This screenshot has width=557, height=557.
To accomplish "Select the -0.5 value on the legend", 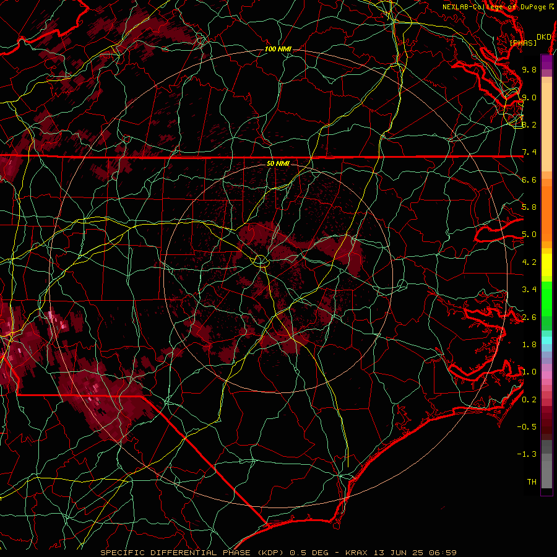I will click(x=527, y=427).
